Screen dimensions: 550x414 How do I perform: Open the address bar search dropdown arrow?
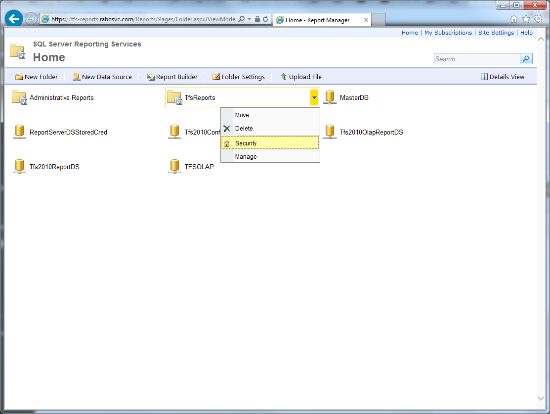(x=249, y=19)
